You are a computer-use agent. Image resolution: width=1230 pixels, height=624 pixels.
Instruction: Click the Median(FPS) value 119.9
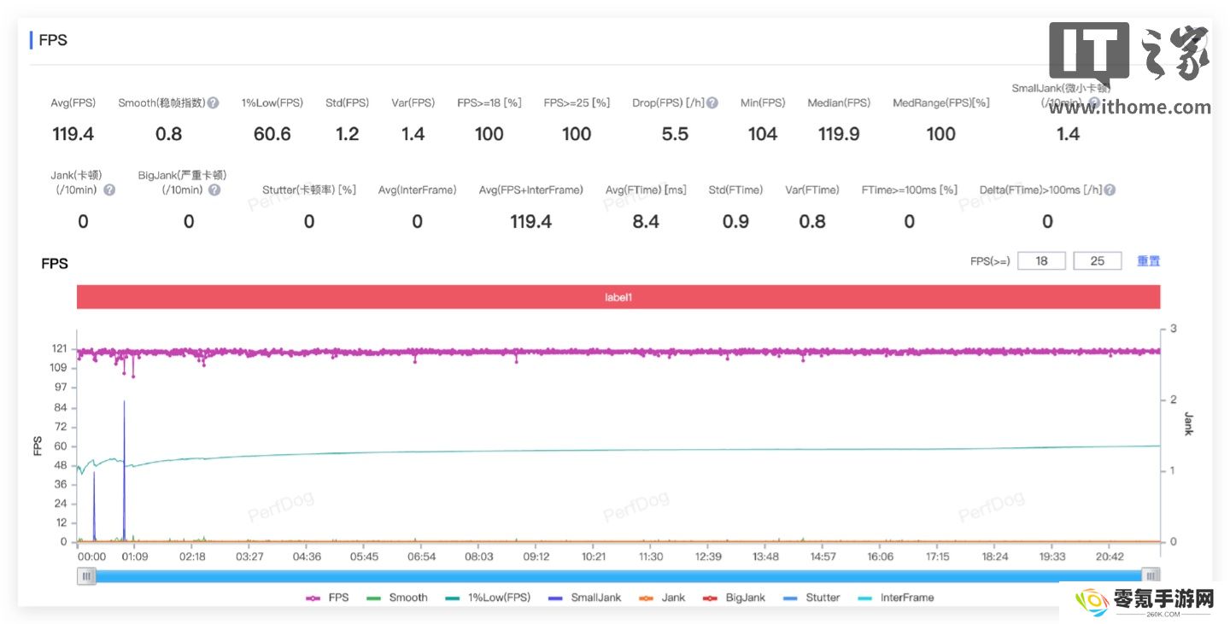pyautogui.click(x=839, y=134)
